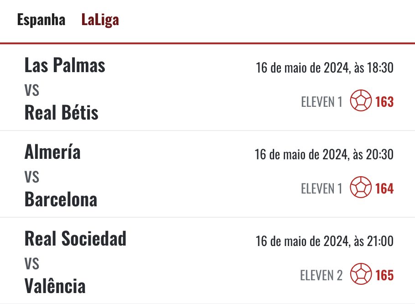Click the soccer ball icon beside 165
Viewport: 415px width, 304px height.
(361, 273)
